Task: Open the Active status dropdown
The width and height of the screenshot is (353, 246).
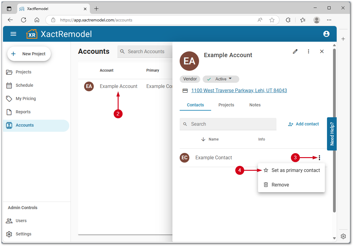Action: [x=221, y=79]
